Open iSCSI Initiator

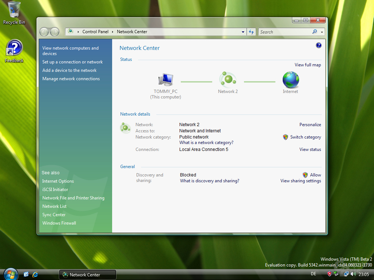[55, 190]
